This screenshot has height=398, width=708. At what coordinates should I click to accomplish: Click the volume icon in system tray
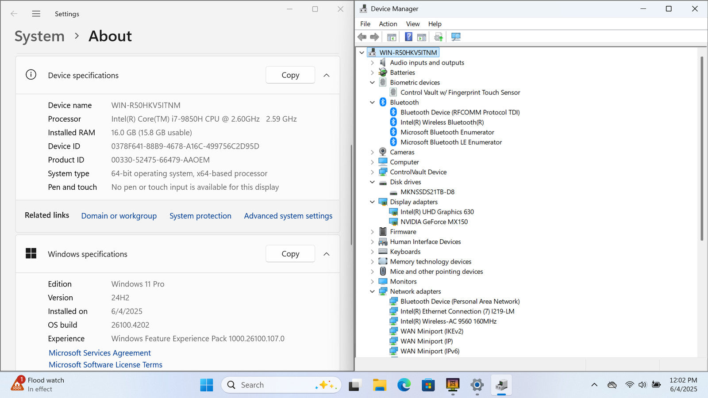(643, 385)
